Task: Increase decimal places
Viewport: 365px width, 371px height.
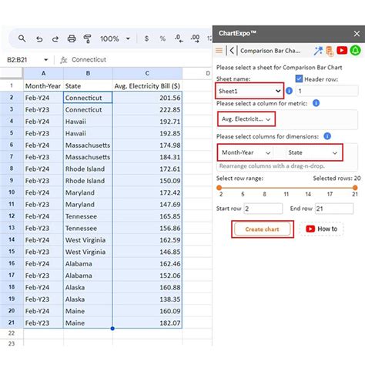Action: (195, 38)
